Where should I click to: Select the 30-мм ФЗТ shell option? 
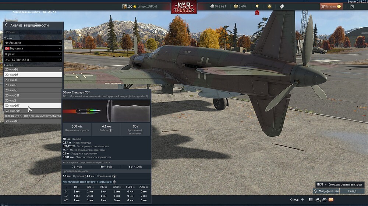tap(33, 106)
